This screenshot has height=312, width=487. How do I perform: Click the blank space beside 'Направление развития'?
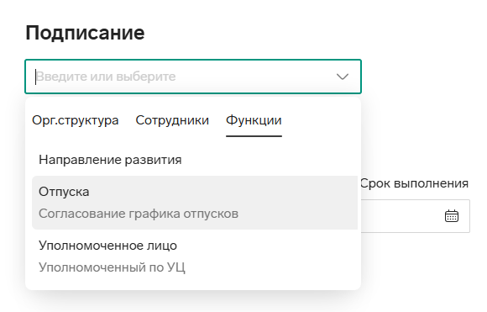pyautogui.click(x=270, y=160)
